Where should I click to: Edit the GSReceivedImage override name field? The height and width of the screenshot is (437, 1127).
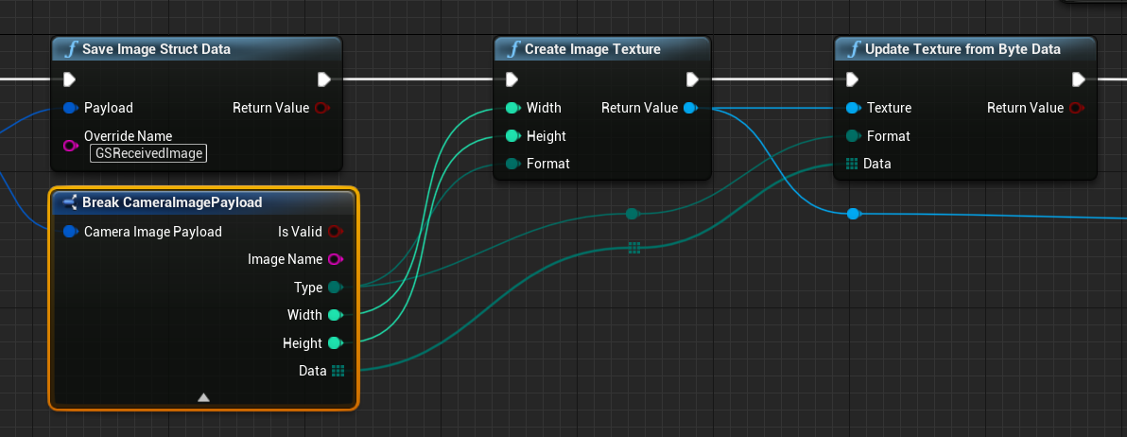pos(148,153)
